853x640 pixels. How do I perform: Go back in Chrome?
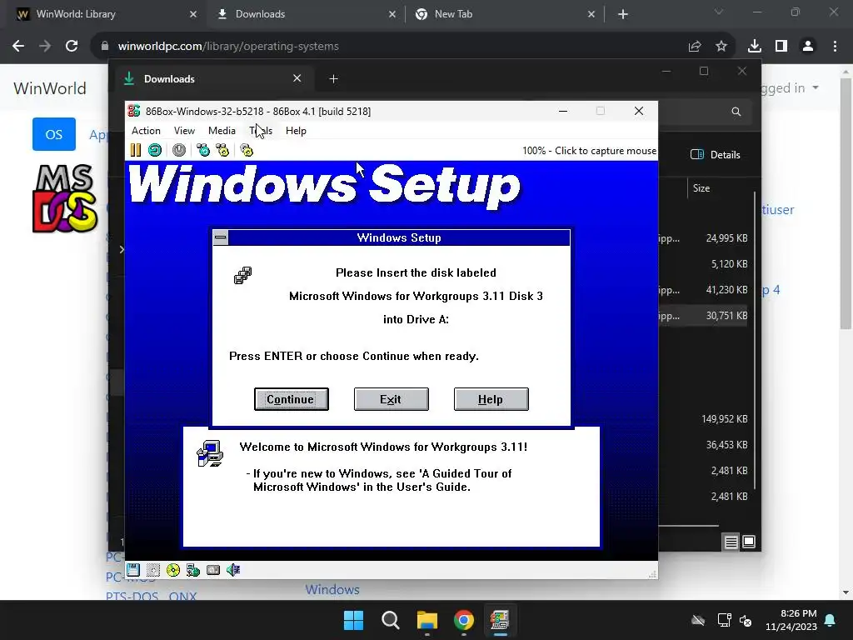pyautogui.click(x=18, y=46)
